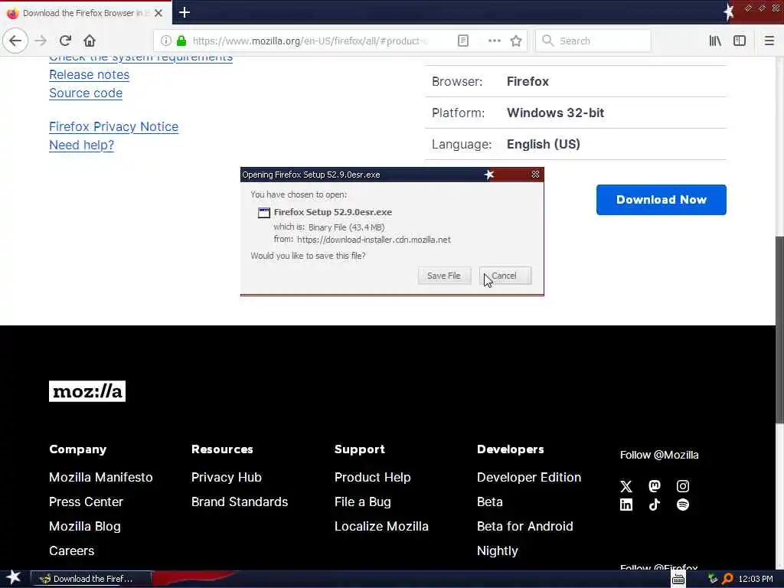Reload the current page
The image size is (784, 588).
point(66,41)
